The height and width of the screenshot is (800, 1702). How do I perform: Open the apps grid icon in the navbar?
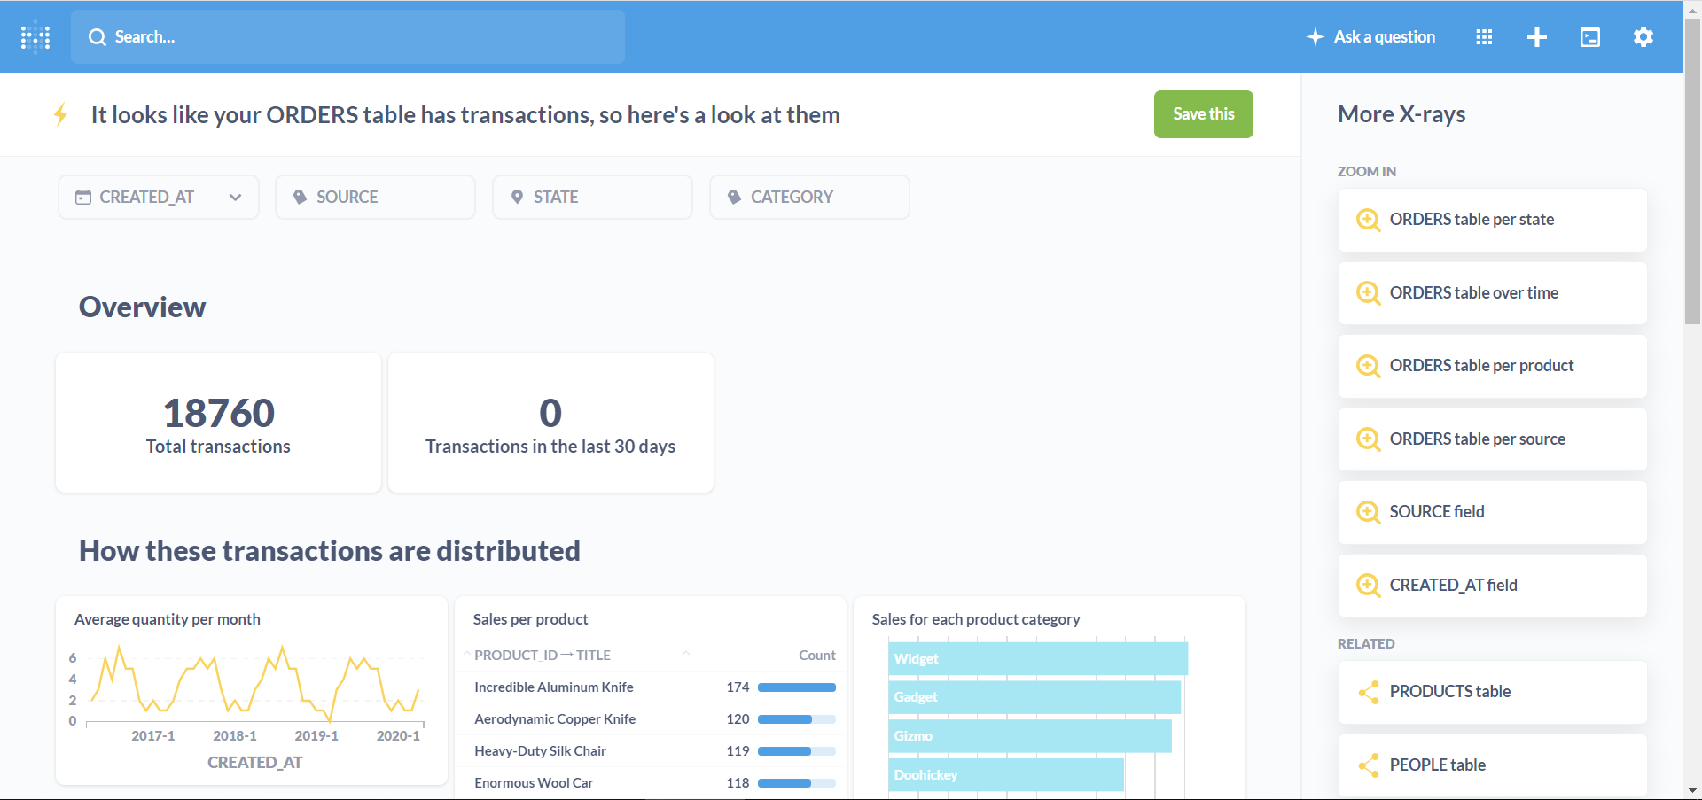[x=1484, y=36]
